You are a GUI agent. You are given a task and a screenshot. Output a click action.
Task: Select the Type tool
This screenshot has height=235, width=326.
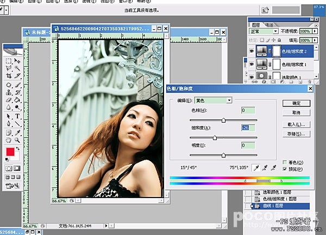[x=17, y=116]
